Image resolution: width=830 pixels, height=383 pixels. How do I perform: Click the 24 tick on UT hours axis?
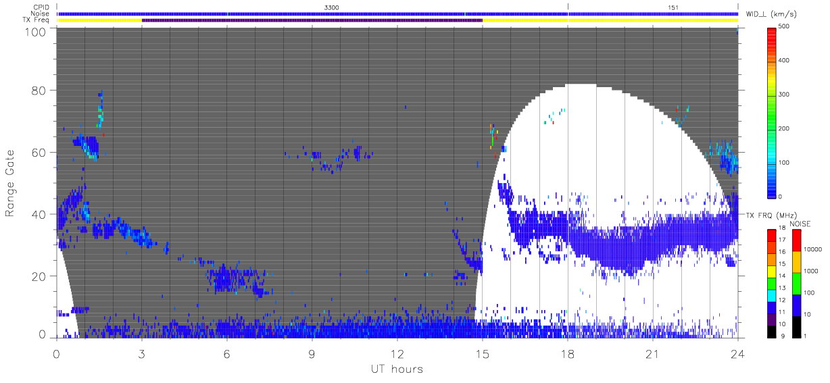point(738,353)
